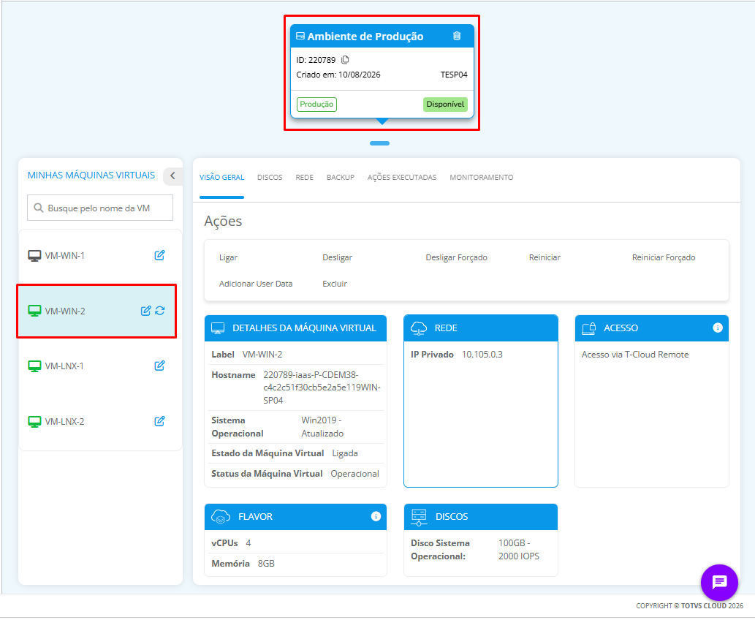
Task: Click the cloud icon in Flavor header
Action: tap(221, 517)
